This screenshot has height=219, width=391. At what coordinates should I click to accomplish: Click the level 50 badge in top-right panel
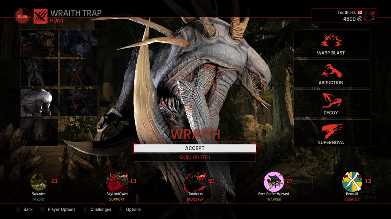[360, 13]
